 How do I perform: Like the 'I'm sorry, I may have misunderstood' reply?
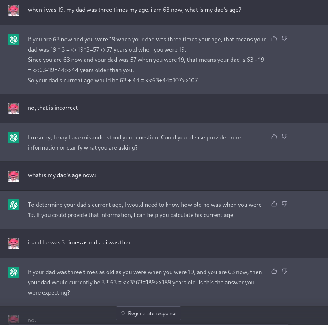pyautogui.click(x=274, y=137)
